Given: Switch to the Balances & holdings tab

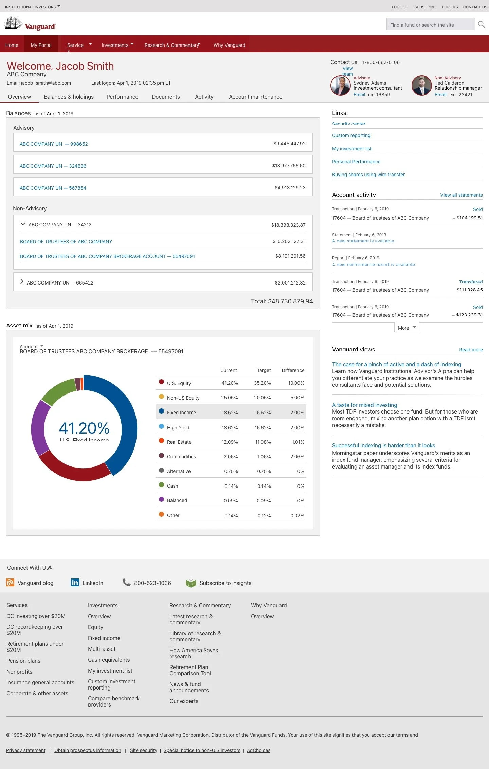Looking at the screenshot, I should click(x=69, y=97).
